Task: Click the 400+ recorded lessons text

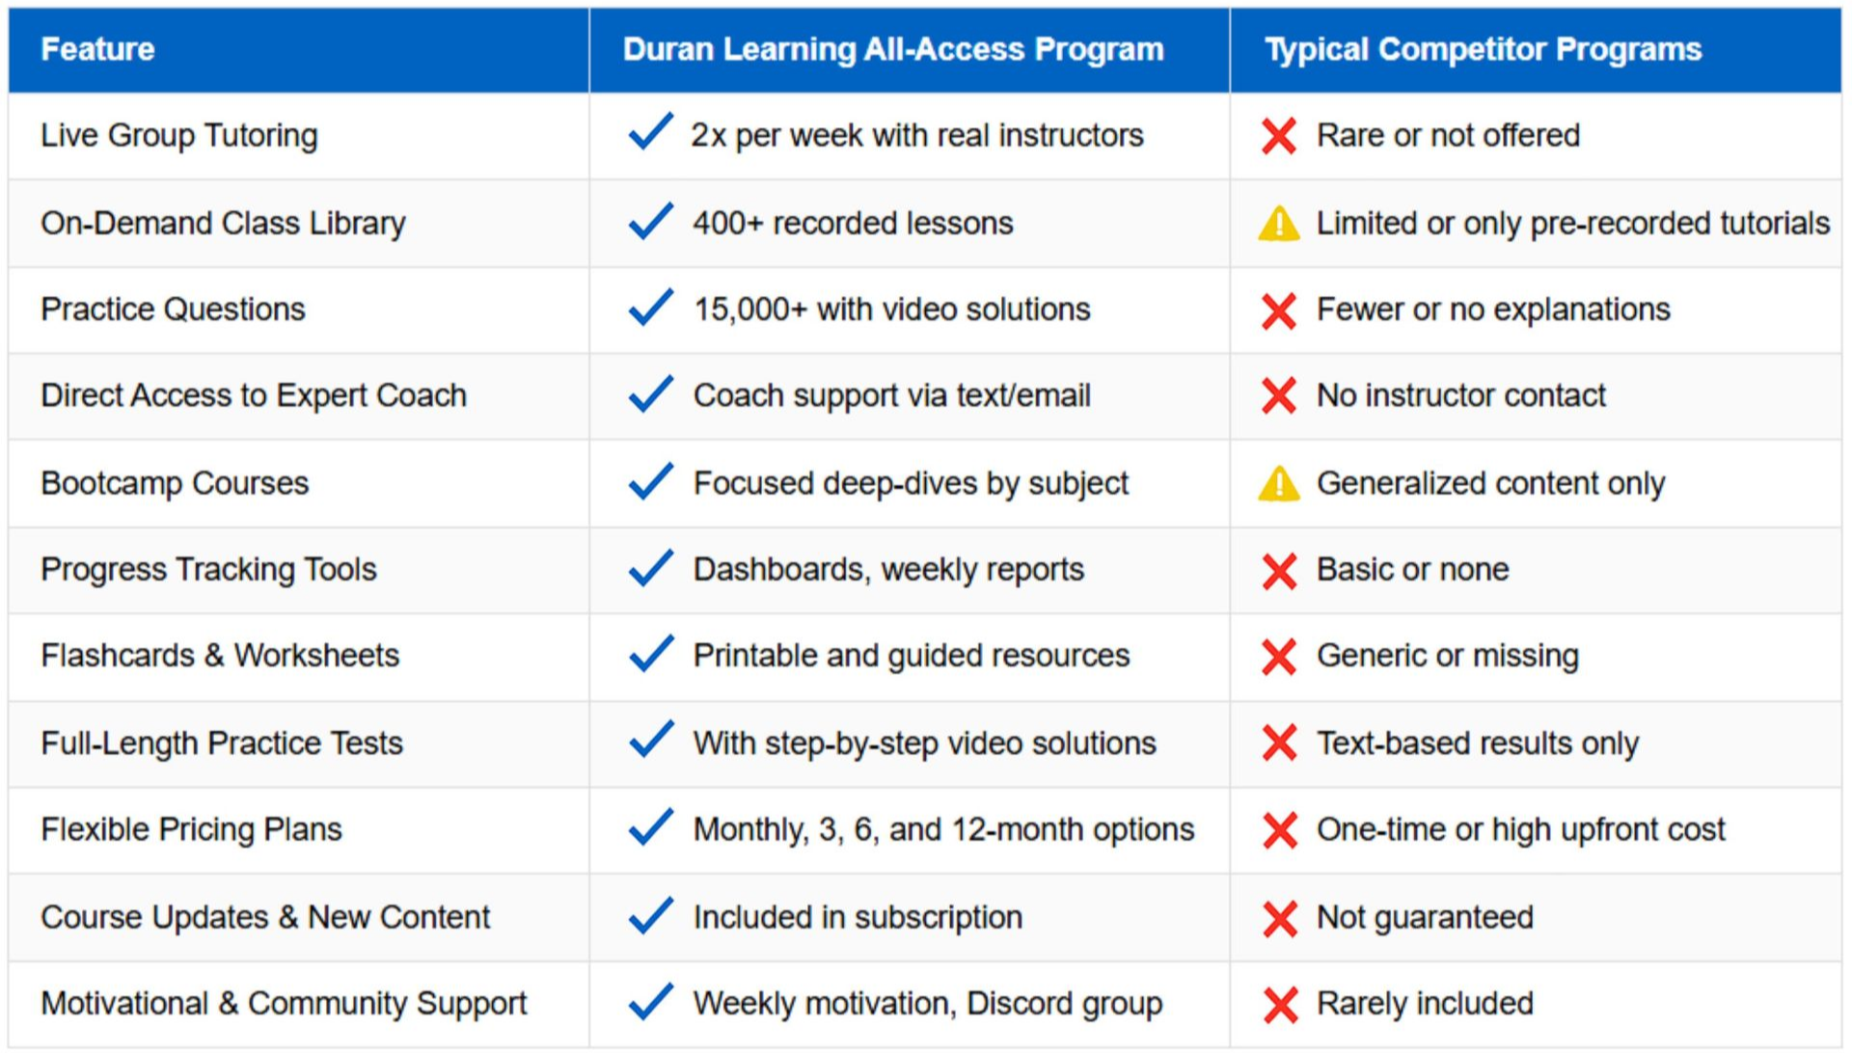Action: coord(853,224)
